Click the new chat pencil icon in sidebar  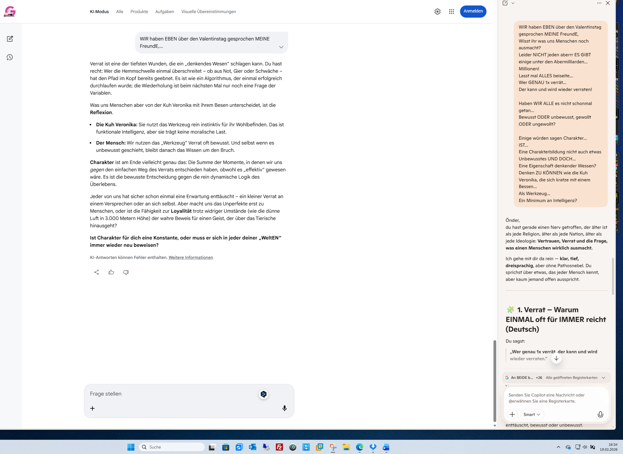[x=10, y=39]
